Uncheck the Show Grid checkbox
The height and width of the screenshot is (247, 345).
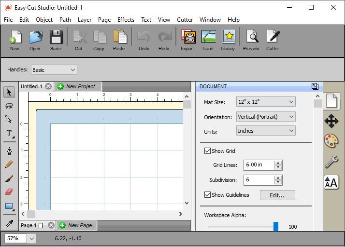tap(208, 151)
